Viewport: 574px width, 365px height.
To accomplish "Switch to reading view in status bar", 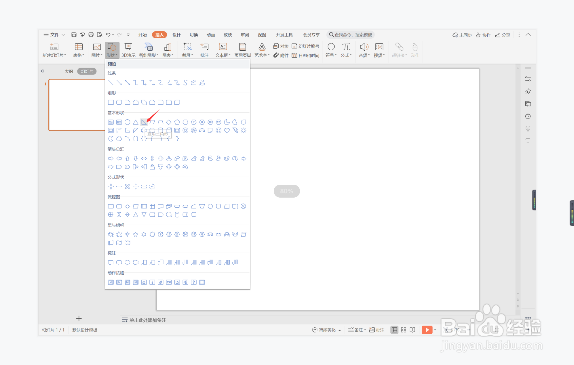I will click(x=413, y=330).
